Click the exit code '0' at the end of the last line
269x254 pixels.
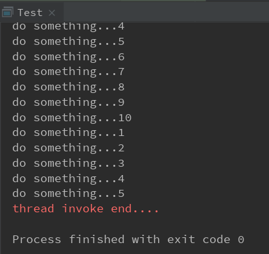(x=241, y=240)
